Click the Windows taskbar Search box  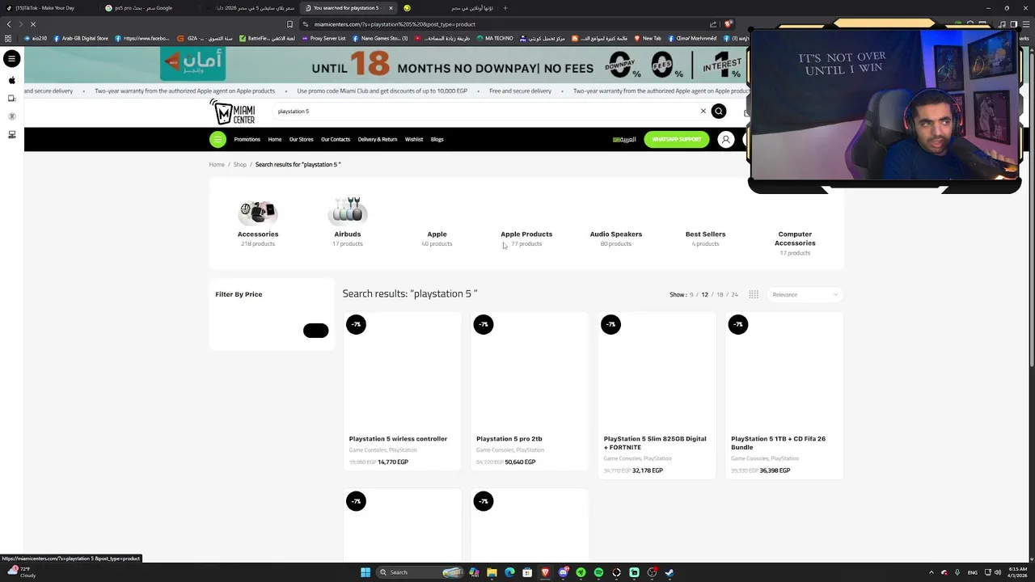click(420, 572)
